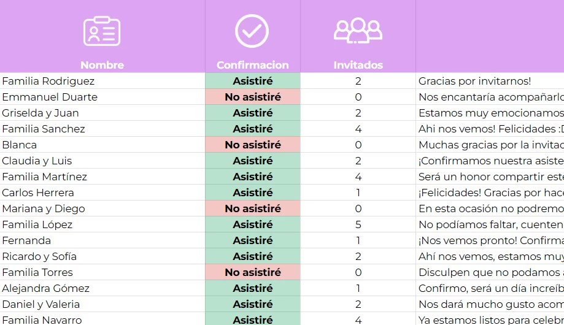Click the guest count for Familia López
The image size is (564, 325).
[x=358, y=224]
